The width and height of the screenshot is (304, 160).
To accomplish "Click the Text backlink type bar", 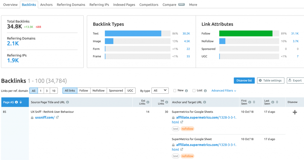I will (133, 33).
